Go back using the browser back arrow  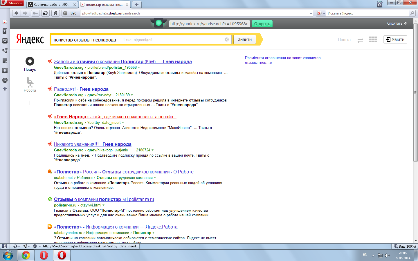16,13
